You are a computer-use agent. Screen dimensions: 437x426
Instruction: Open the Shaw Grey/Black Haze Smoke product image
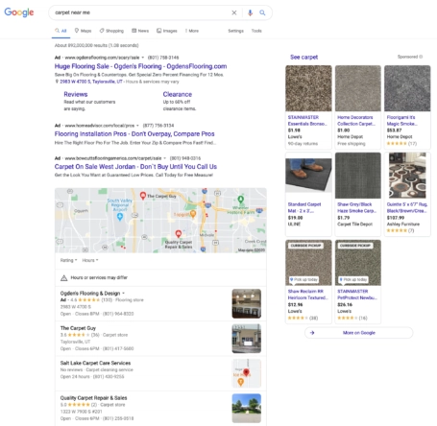coord(358,176)
